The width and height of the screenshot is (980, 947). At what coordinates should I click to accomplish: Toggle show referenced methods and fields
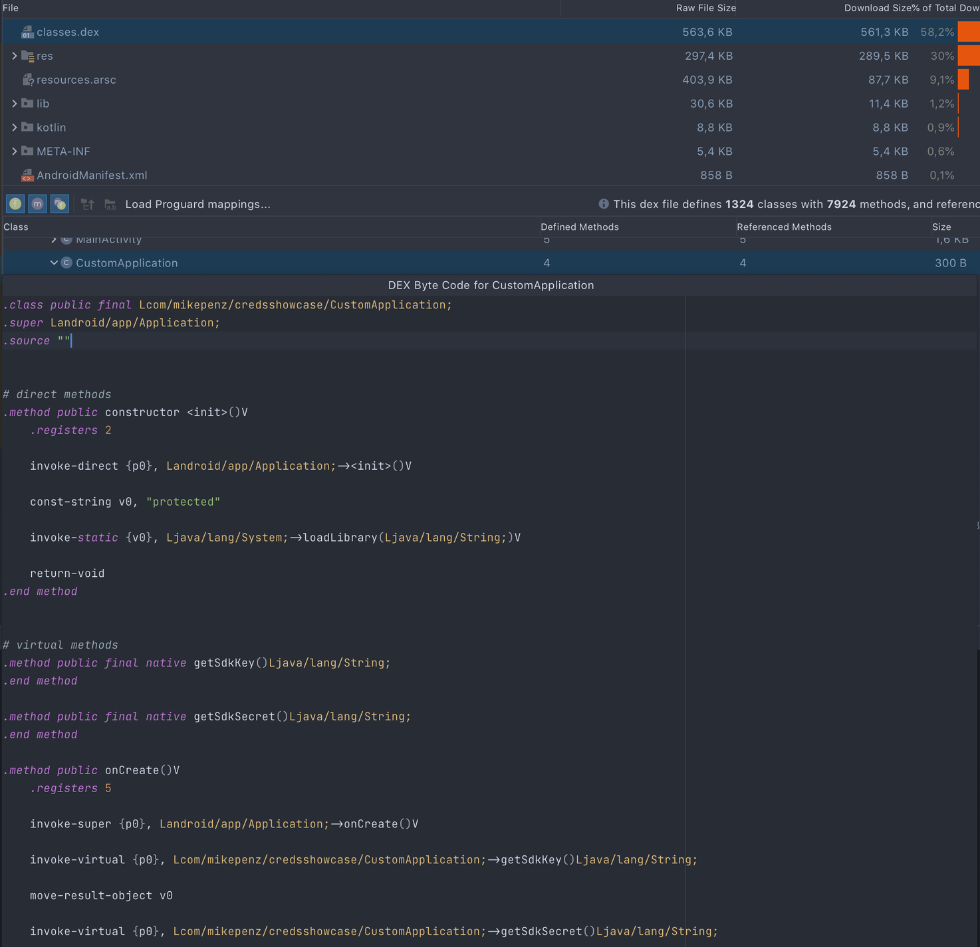click(60, 204)
